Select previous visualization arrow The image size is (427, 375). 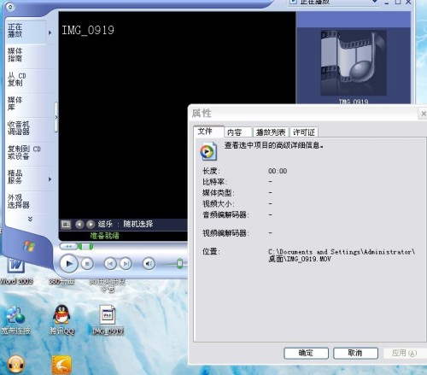point(79,225)
